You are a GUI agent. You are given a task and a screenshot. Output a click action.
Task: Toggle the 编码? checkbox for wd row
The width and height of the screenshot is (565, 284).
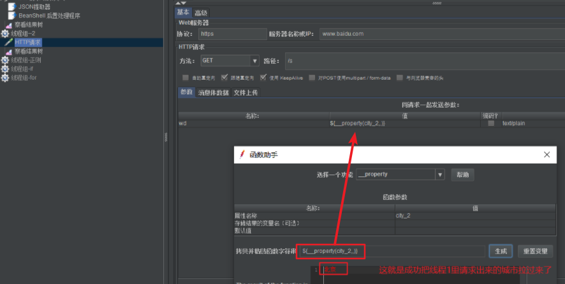[491, 123]
